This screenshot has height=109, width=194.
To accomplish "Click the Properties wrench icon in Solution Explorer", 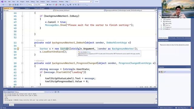I will pos(164,19).
